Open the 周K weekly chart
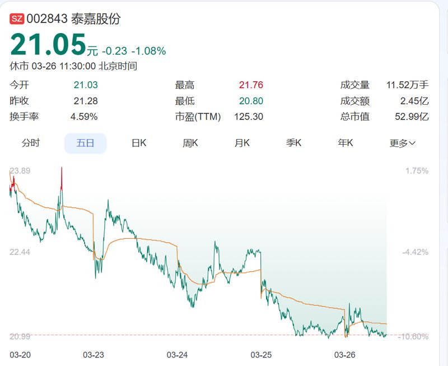Screen dimensions: 448x366 (190, 143)
